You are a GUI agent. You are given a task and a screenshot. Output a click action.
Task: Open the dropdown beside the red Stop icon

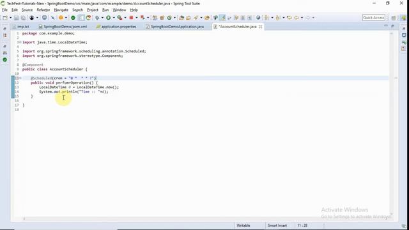click(136, 18)
